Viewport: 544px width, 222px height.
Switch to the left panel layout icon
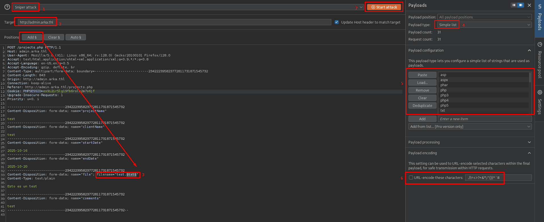514,5
